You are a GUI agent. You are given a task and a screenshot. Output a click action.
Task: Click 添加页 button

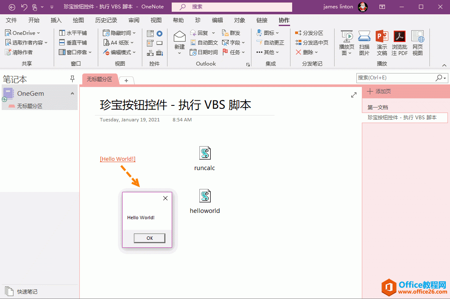click(x=379, y=91)
